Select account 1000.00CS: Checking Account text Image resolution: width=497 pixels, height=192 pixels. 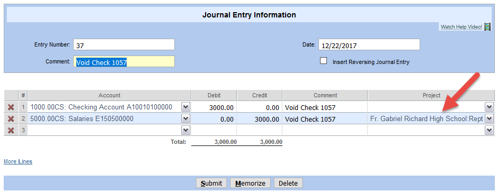coord(101,107)
